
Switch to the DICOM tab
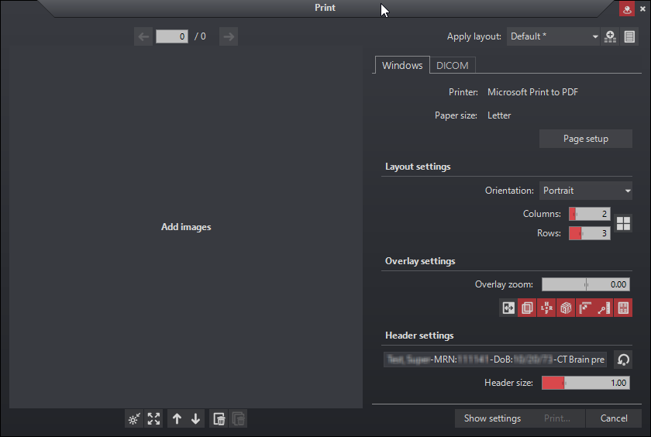(x=453, y=66)
